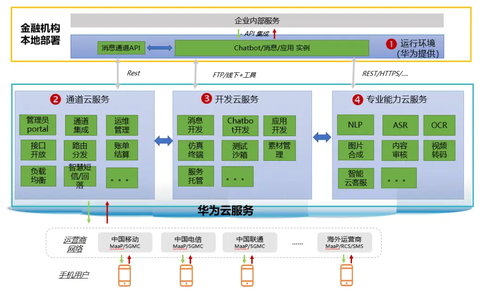Click the 专业能力云服务 section title
Image resolution: width=499 pixels, height=292 pixels.
coord(396,99)
